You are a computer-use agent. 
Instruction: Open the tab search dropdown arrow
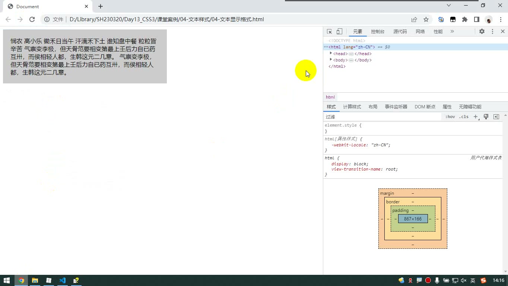tap(449, 5)
